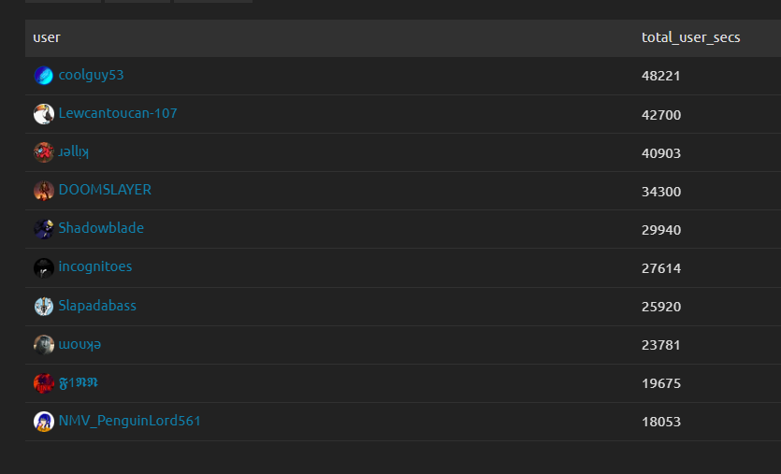Click coolguy53's blue avatar icon

(x=43, y=76)
